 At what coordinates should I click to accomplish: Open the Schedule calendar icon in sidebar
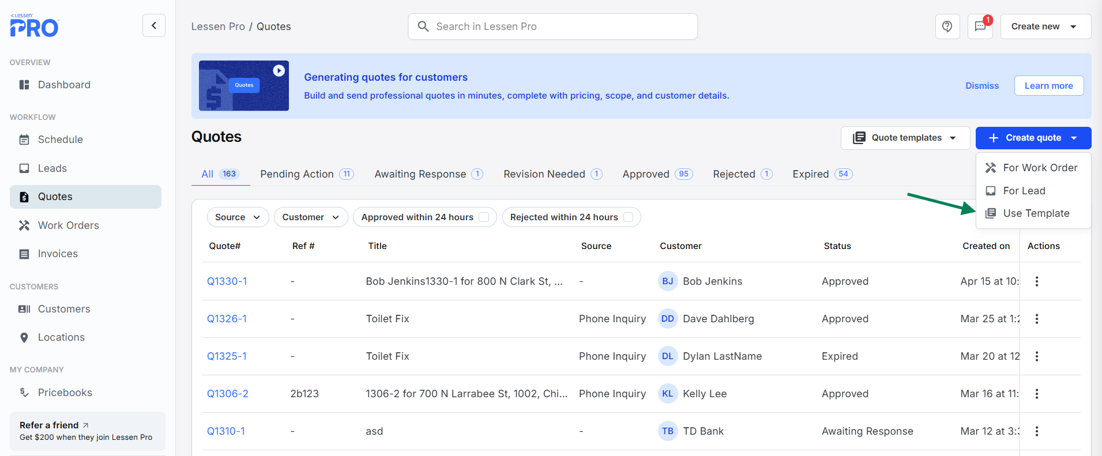[24, 140]
